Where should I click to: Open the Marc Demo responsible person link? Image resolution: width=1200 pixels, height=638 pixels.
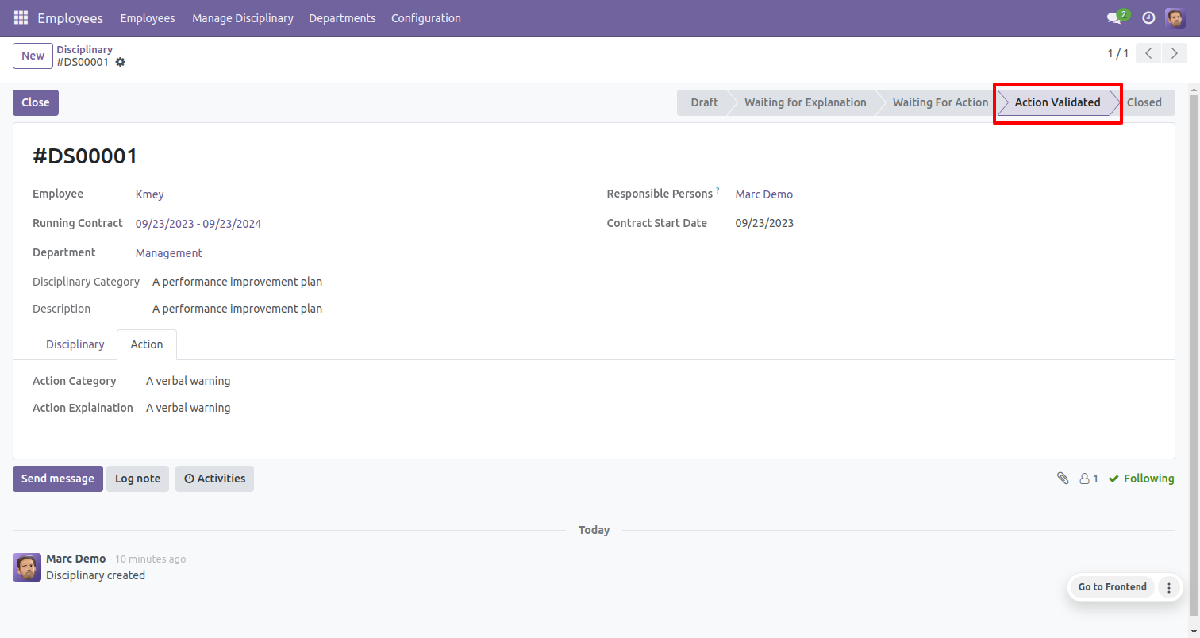point(764,194)
